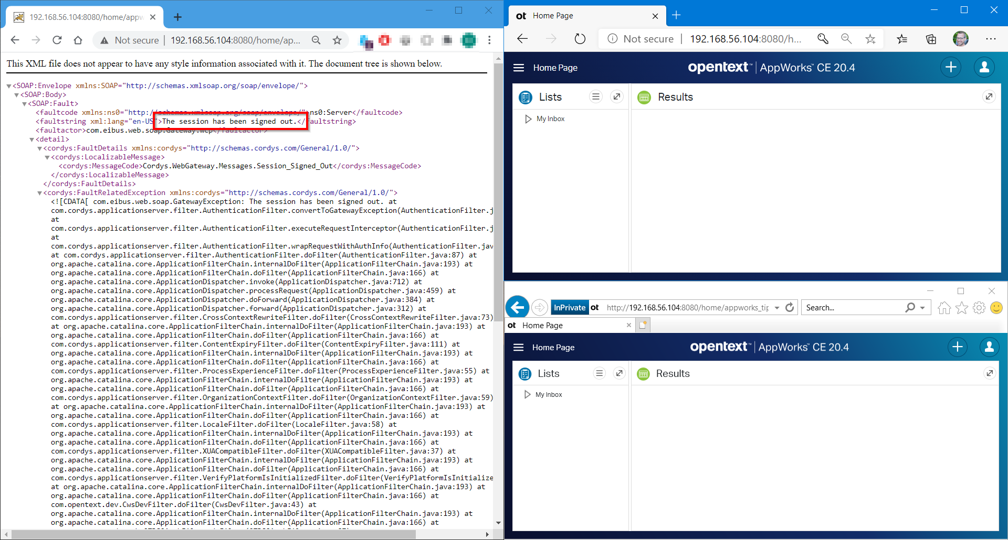Image resolution: width=1008 pixels, height=540 pixels.
Task: Open the zoom icon in Edge address bar
Action: click(x=846, y=39)
